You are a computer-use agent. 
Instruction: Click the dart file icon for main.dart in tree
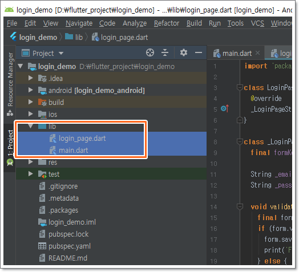[53, 151]
